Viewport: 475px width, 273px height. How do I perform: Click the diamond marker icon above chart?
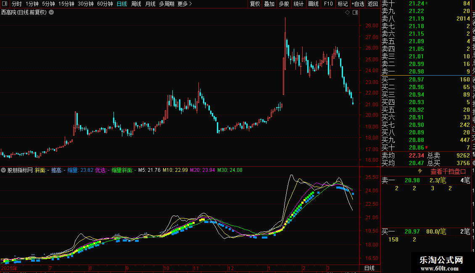click(348, 13)
